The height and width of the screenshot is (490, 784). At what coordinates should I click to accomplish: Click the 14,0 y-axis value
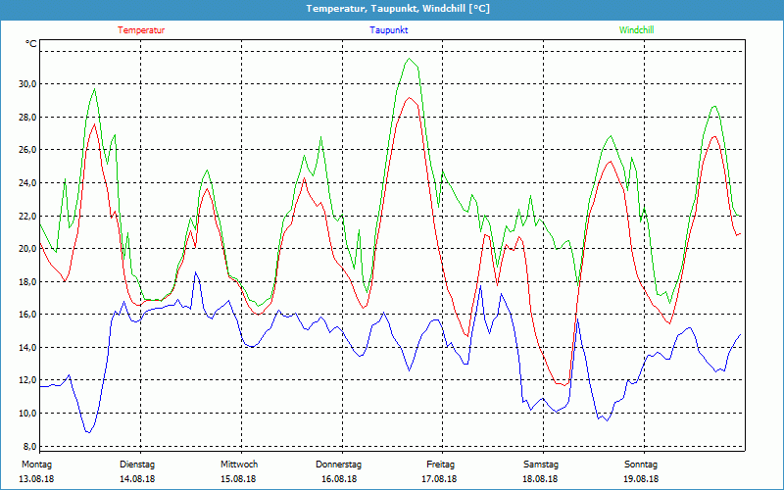[28, 348]
